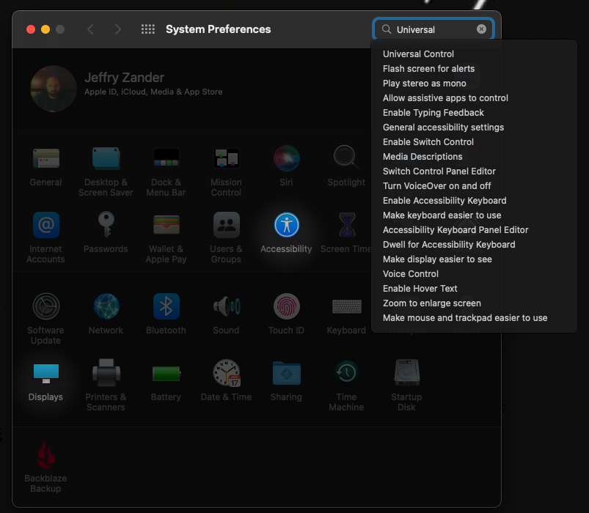Open Jeffry Zander Apple ID settings
Screen dimensions: 589x513
(x=153, y=84)
